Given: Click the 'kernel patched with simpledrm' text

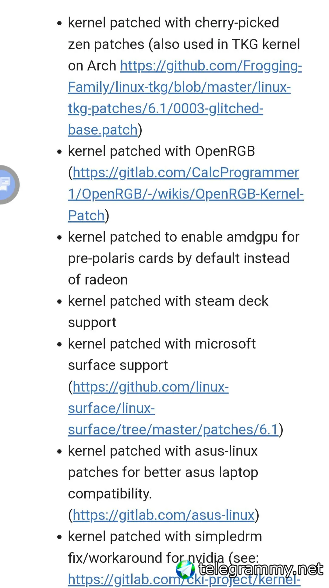Looking at the screenshot, I should (165, 536).
